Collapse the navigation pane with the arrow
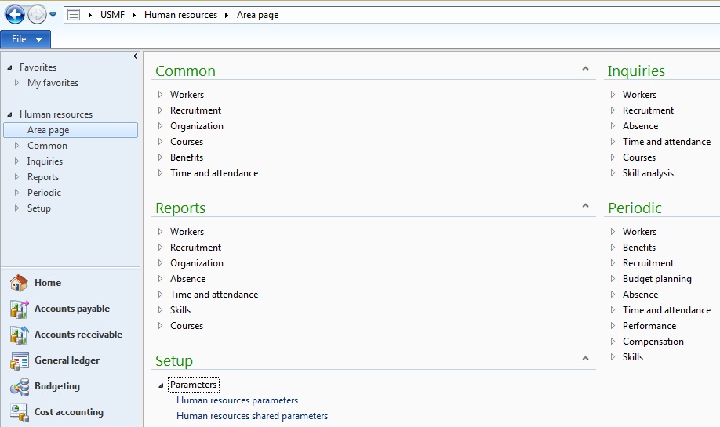The image size is (720, 427). [x=136, y=56]
